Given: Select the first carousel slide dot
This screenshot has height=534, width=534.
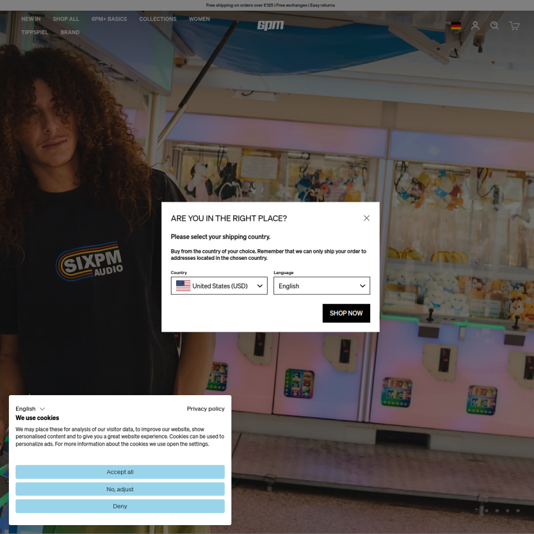Looking at the screenshot, I should (x=476, y=510).
